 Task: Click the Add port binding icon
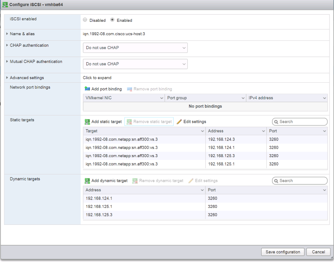click(x=87, y=89)
